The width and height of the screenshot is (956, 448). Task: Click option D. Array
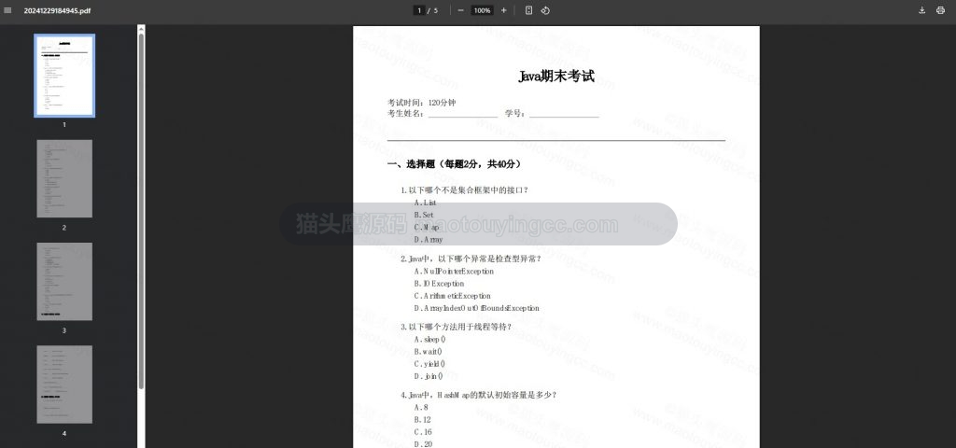coord(429,240)
